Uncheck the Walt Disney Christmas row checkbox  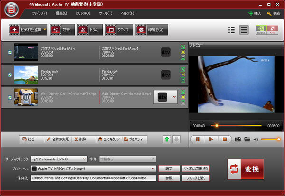(x=10, y=97)
